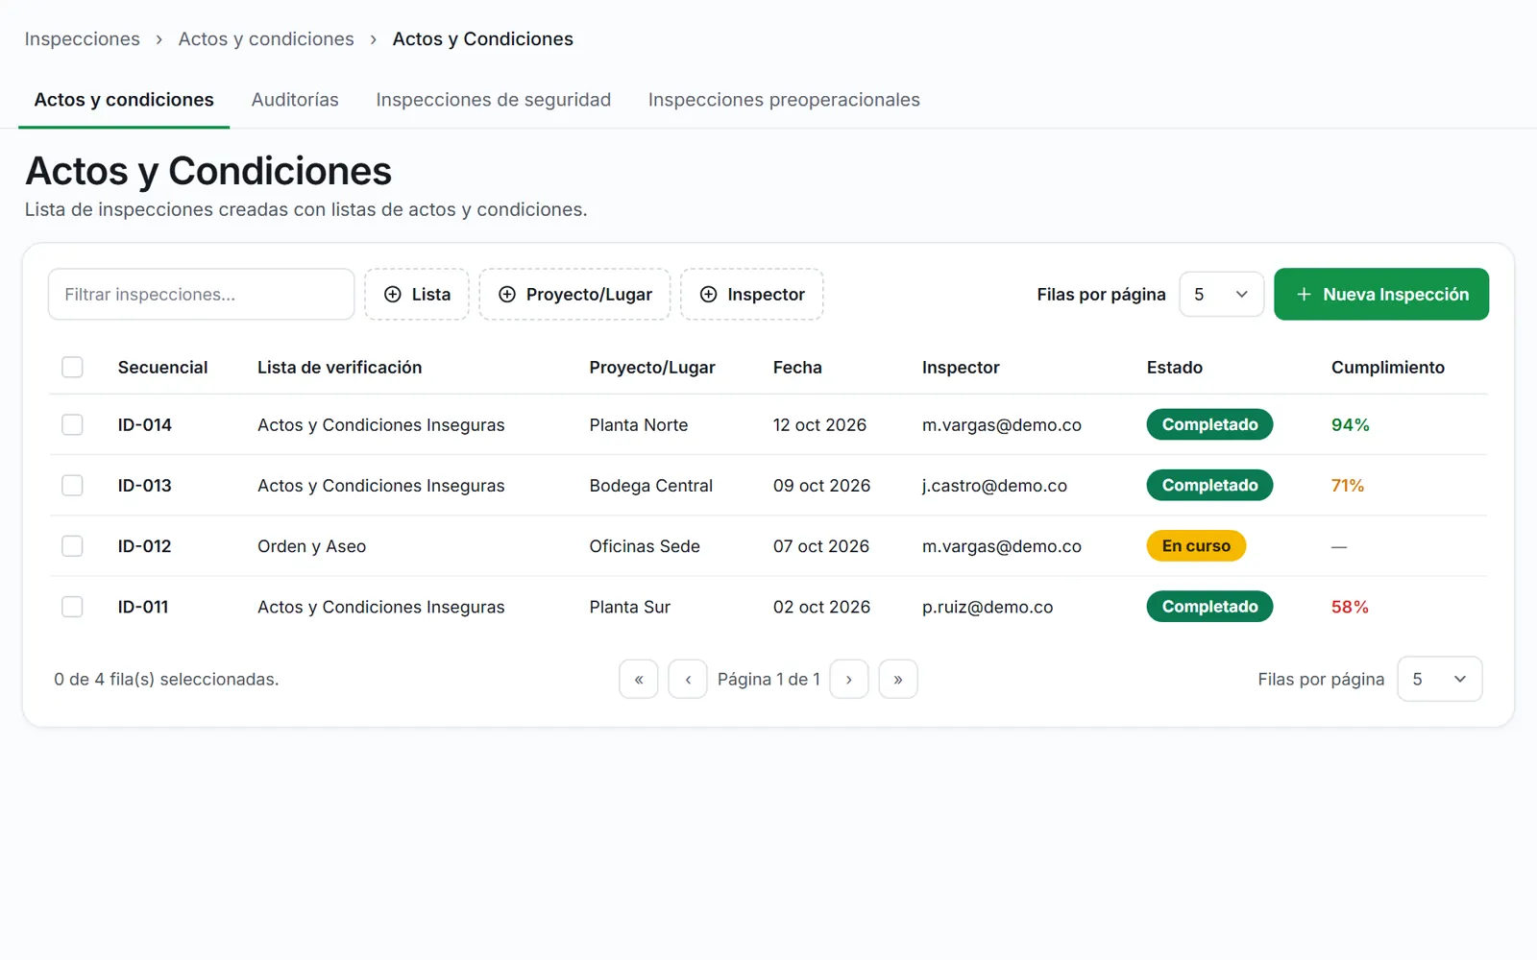
Task: Open the bottom Filas por página dropdown
Action: [x=1440, y=679]
